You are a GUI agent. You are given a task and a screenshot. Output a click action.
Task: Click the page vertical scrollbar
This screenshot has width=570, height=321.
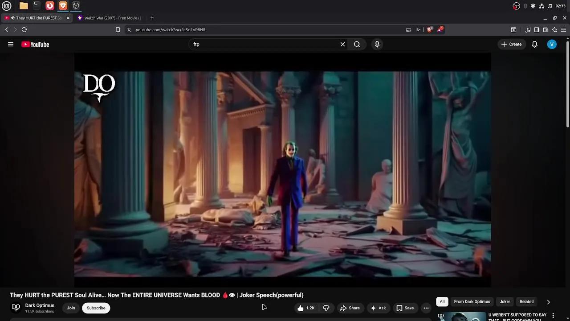[x=567, y=85]
